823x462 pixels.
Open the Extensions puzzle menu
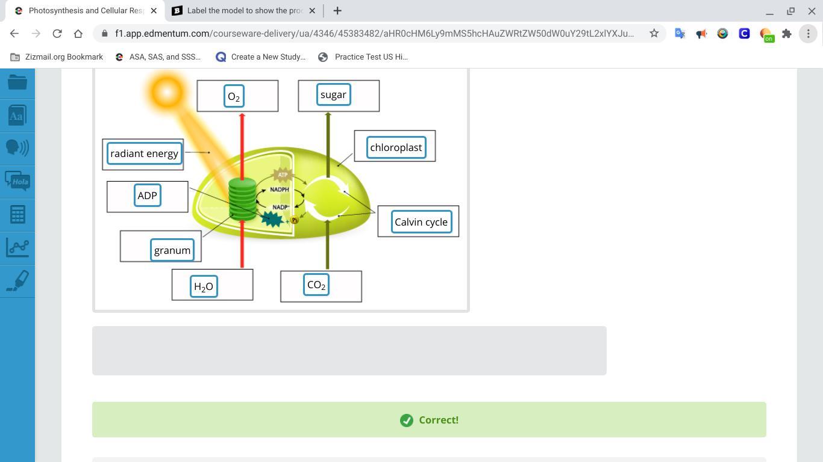787,34
